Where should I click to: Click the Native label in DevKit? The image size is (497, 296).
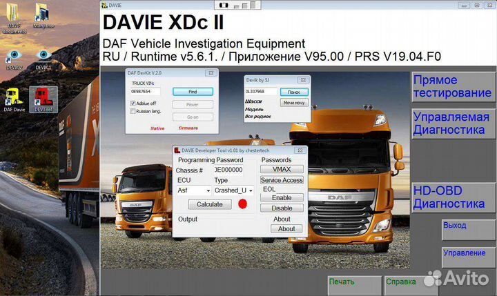pyautogui.click(x=157, y=128)
